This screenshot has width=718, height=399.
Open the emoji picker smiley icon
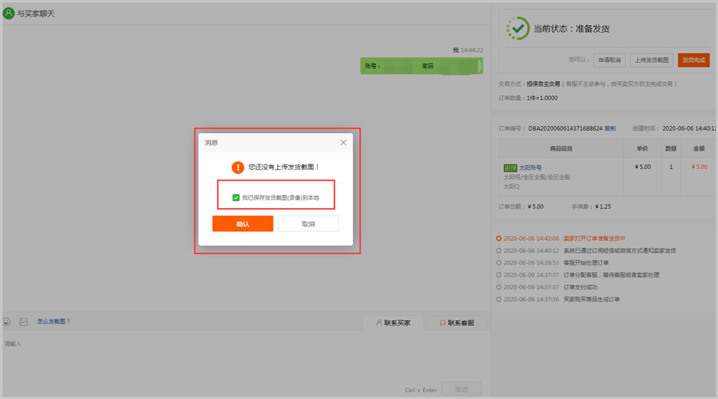pos(6,322)
